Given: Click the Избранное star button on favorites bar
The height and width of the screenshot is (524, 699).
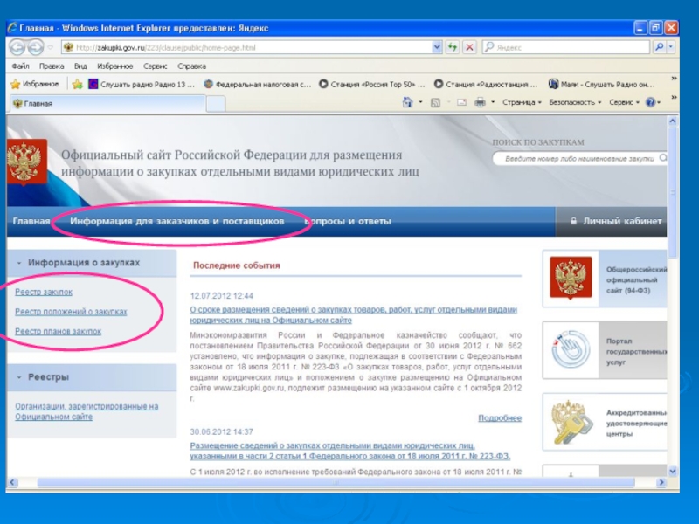Looking at the screenshot, I should (x=35, y=84).
